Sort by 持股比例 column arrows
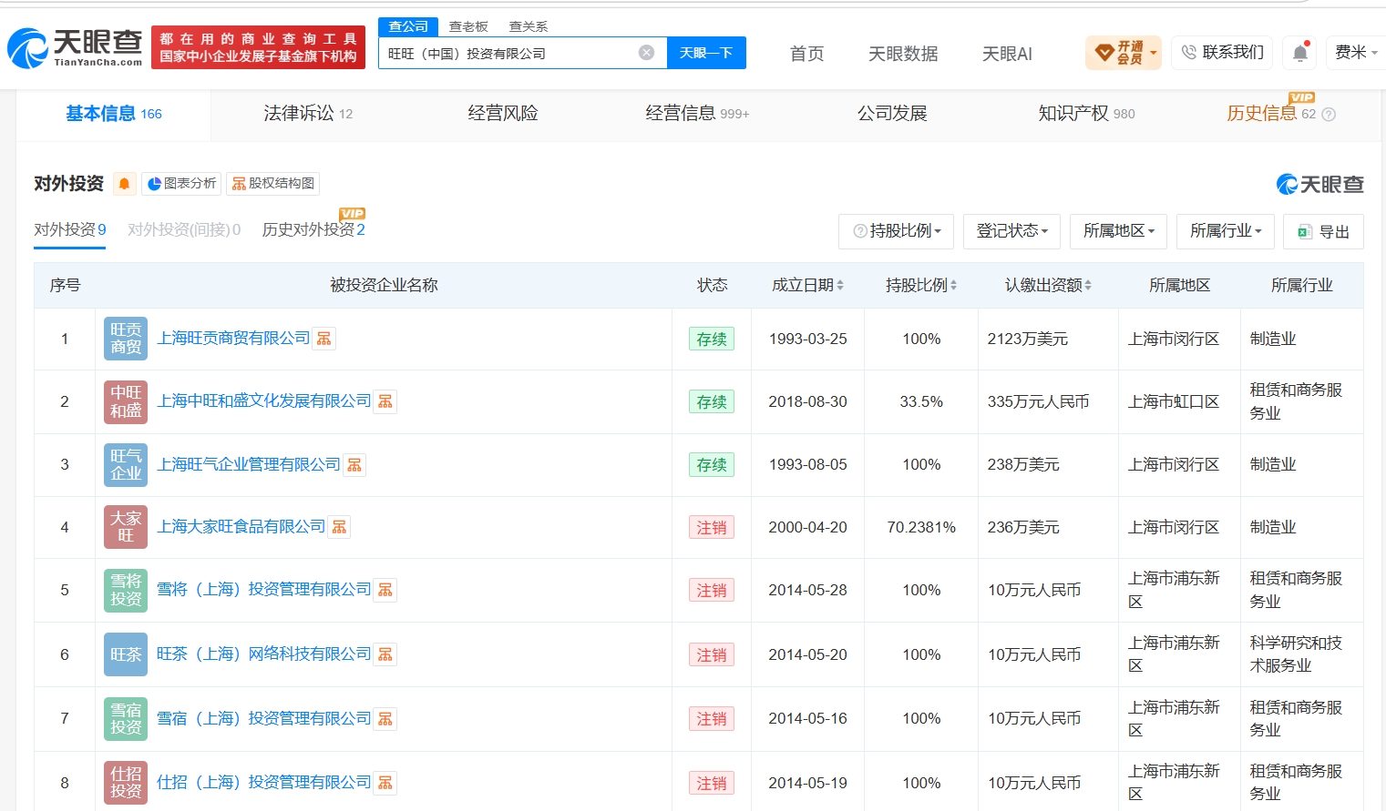Screen dimensions: 1386x811 tap(953, 286)
